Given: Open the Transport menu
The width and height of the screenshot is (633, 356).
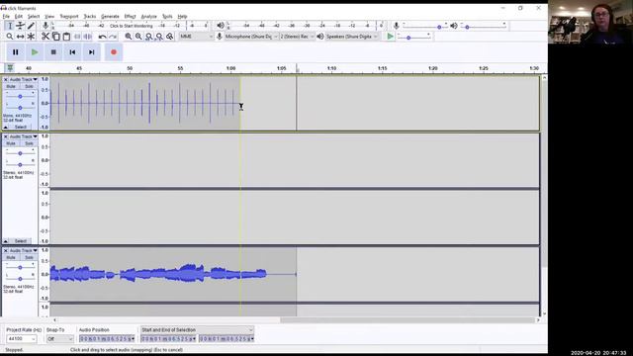Looking at the screenshot, I should tap(69, 16).
